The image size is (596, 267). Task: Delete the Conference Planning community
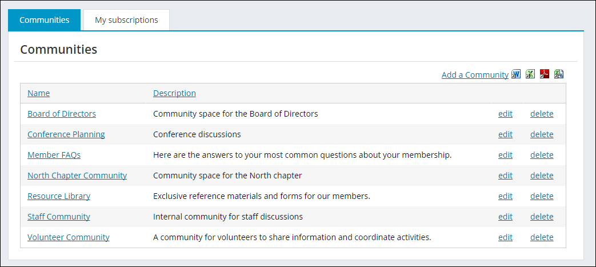click(x=542, y=134)
